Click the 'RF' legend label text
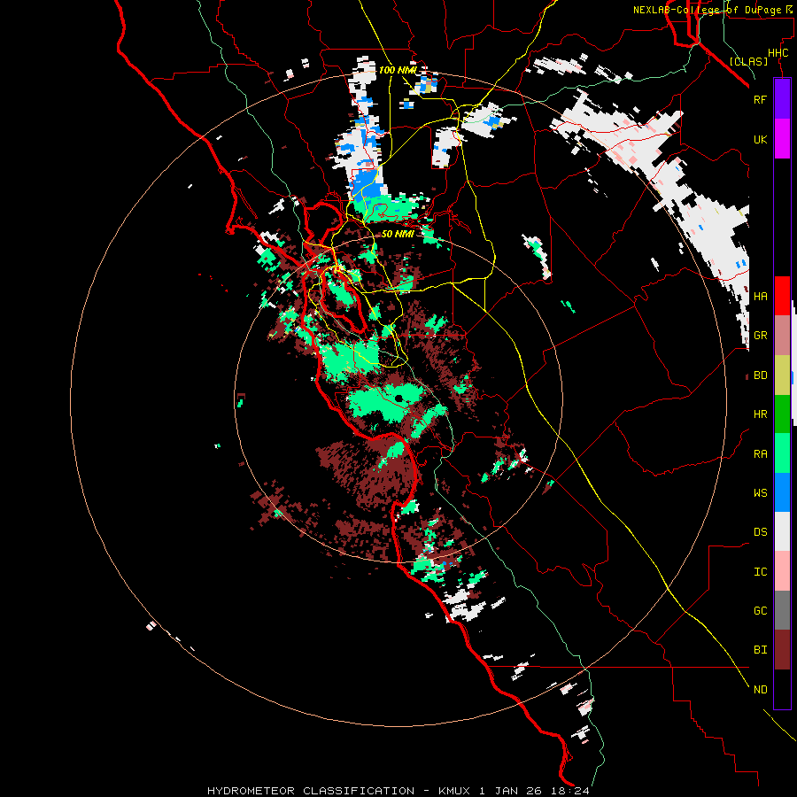Image resolution: width=797 pixels, height=797 pixels. click(x=760, y=99)
